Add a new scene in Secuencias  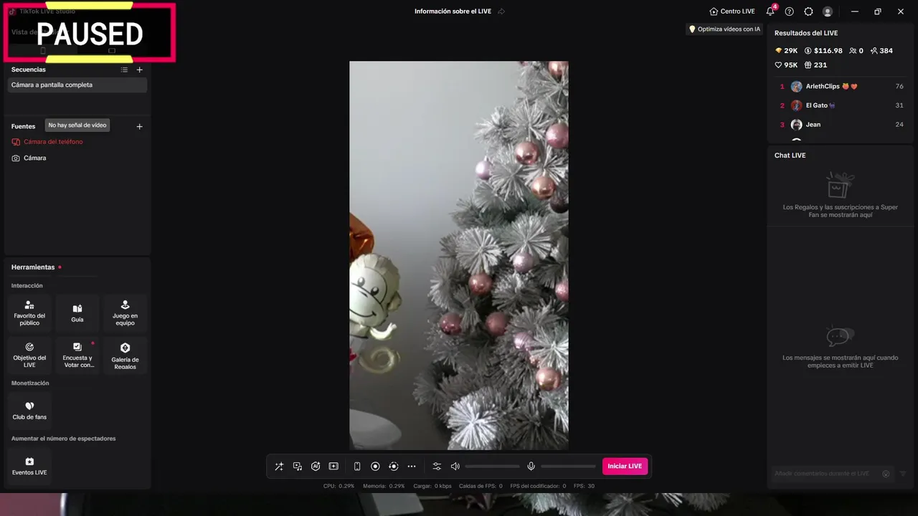coord(139,70)
